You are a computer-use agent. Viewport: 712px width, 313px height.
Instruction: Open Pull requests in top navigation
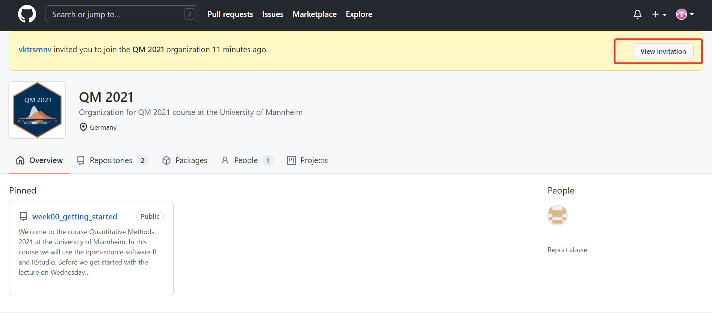tap(230, 14)
